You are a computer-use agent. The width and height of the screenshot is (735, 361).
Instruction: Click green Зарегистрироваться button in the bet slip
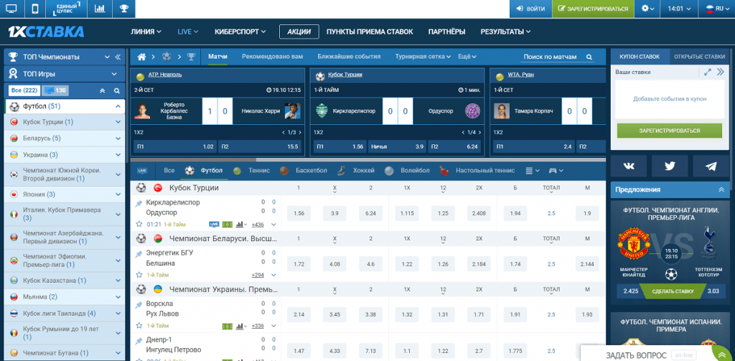point(669,131)
